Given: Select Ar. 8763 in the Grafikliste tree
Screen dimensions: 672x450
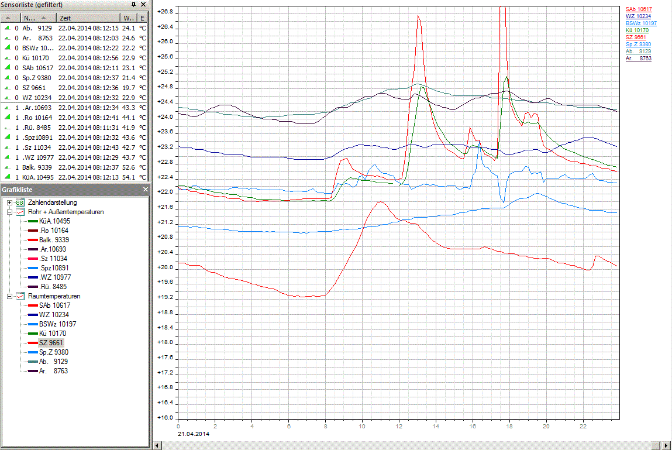Looking at the screenshot, I should tap(53, 371).
